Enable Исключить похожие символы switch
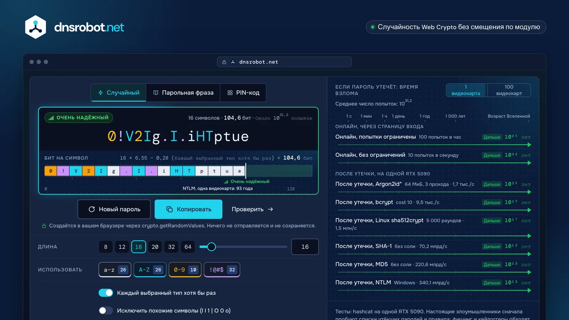Screen dimensions: 569x320 pyautogui.click(x=106, y=310)
